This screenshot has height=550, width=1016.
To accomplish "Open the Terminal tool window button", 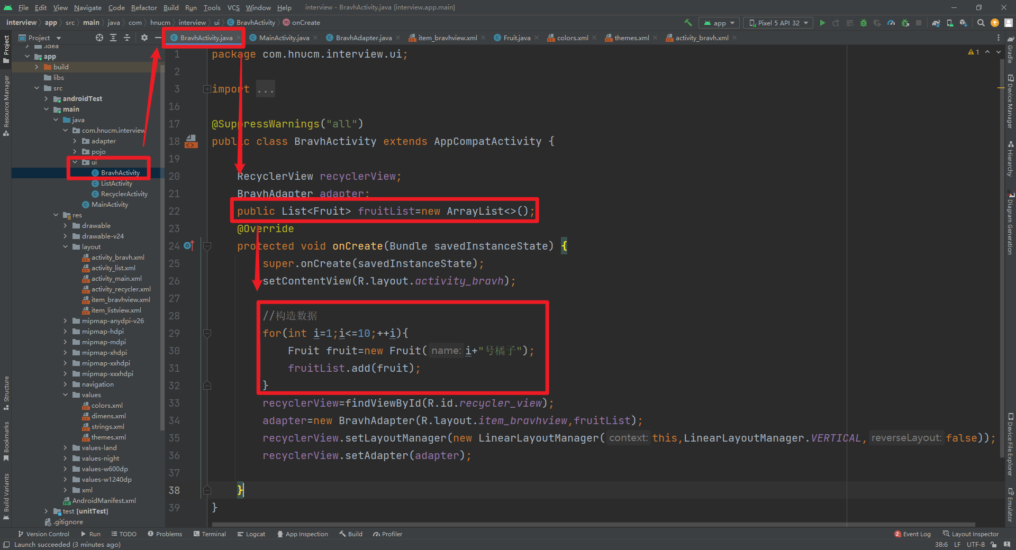I will [210, 534].
